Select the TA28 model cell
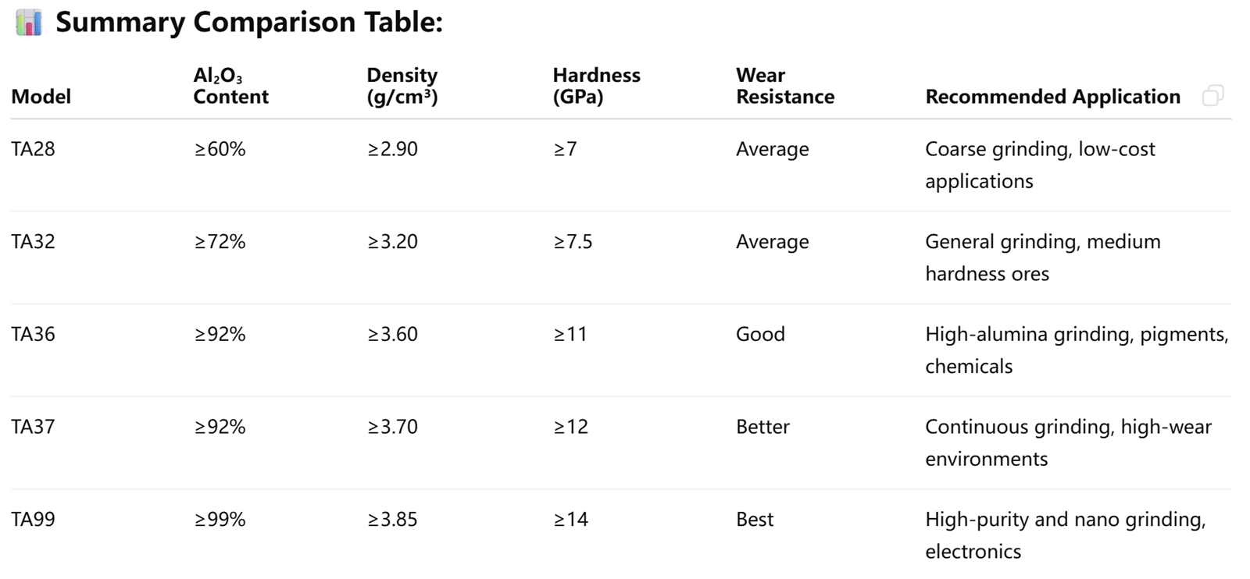The height and width of the screenshot is (579, 1250). click(x=33, y=149)
